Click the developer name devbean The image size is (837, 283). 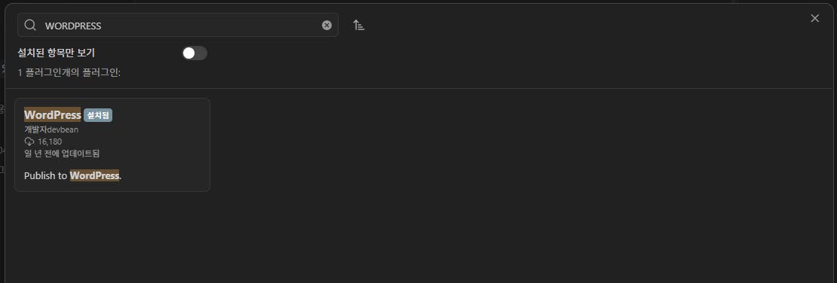coord(63,129)
